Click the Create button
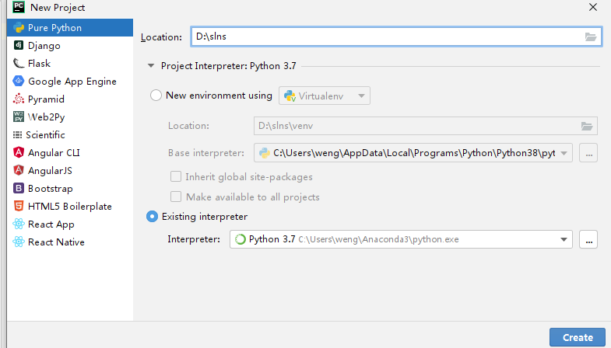This screenshot has height=348, width=611. coord(577,337)
